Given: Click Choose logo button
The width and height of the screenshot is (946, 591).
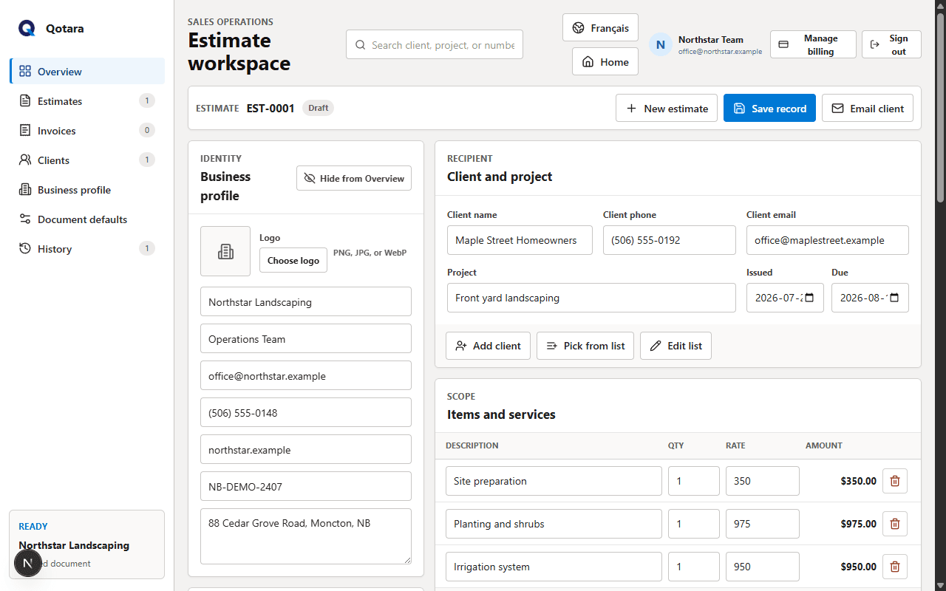Looking at the screenshot, I should [x=293, y=260].
